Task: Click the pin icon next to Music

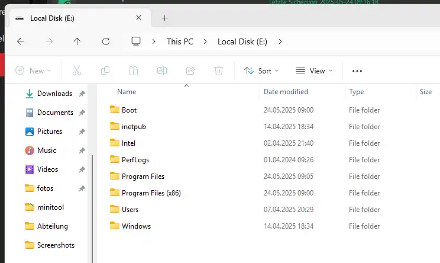Action: tap(82, 150)
